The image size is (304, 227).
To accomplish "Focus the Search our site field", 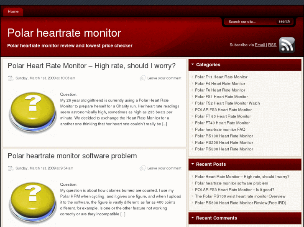I will pos(251,22).
